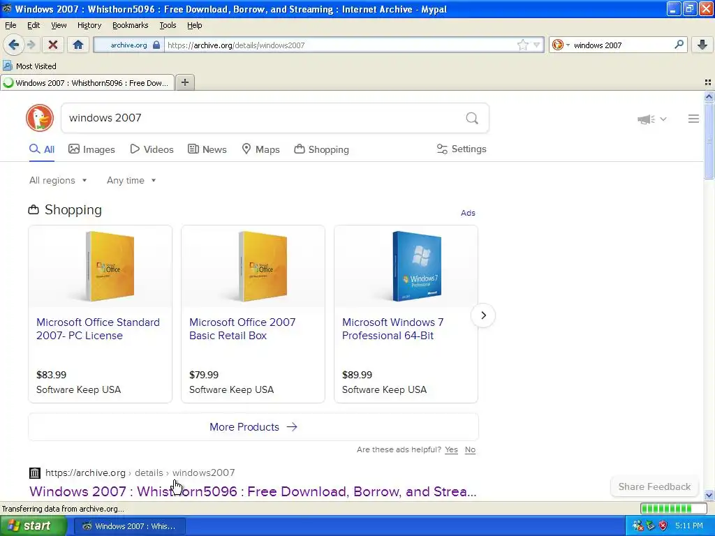Click the network connection tray icon
This screenshot has width=715, height=536.
(x=638, y=526)
